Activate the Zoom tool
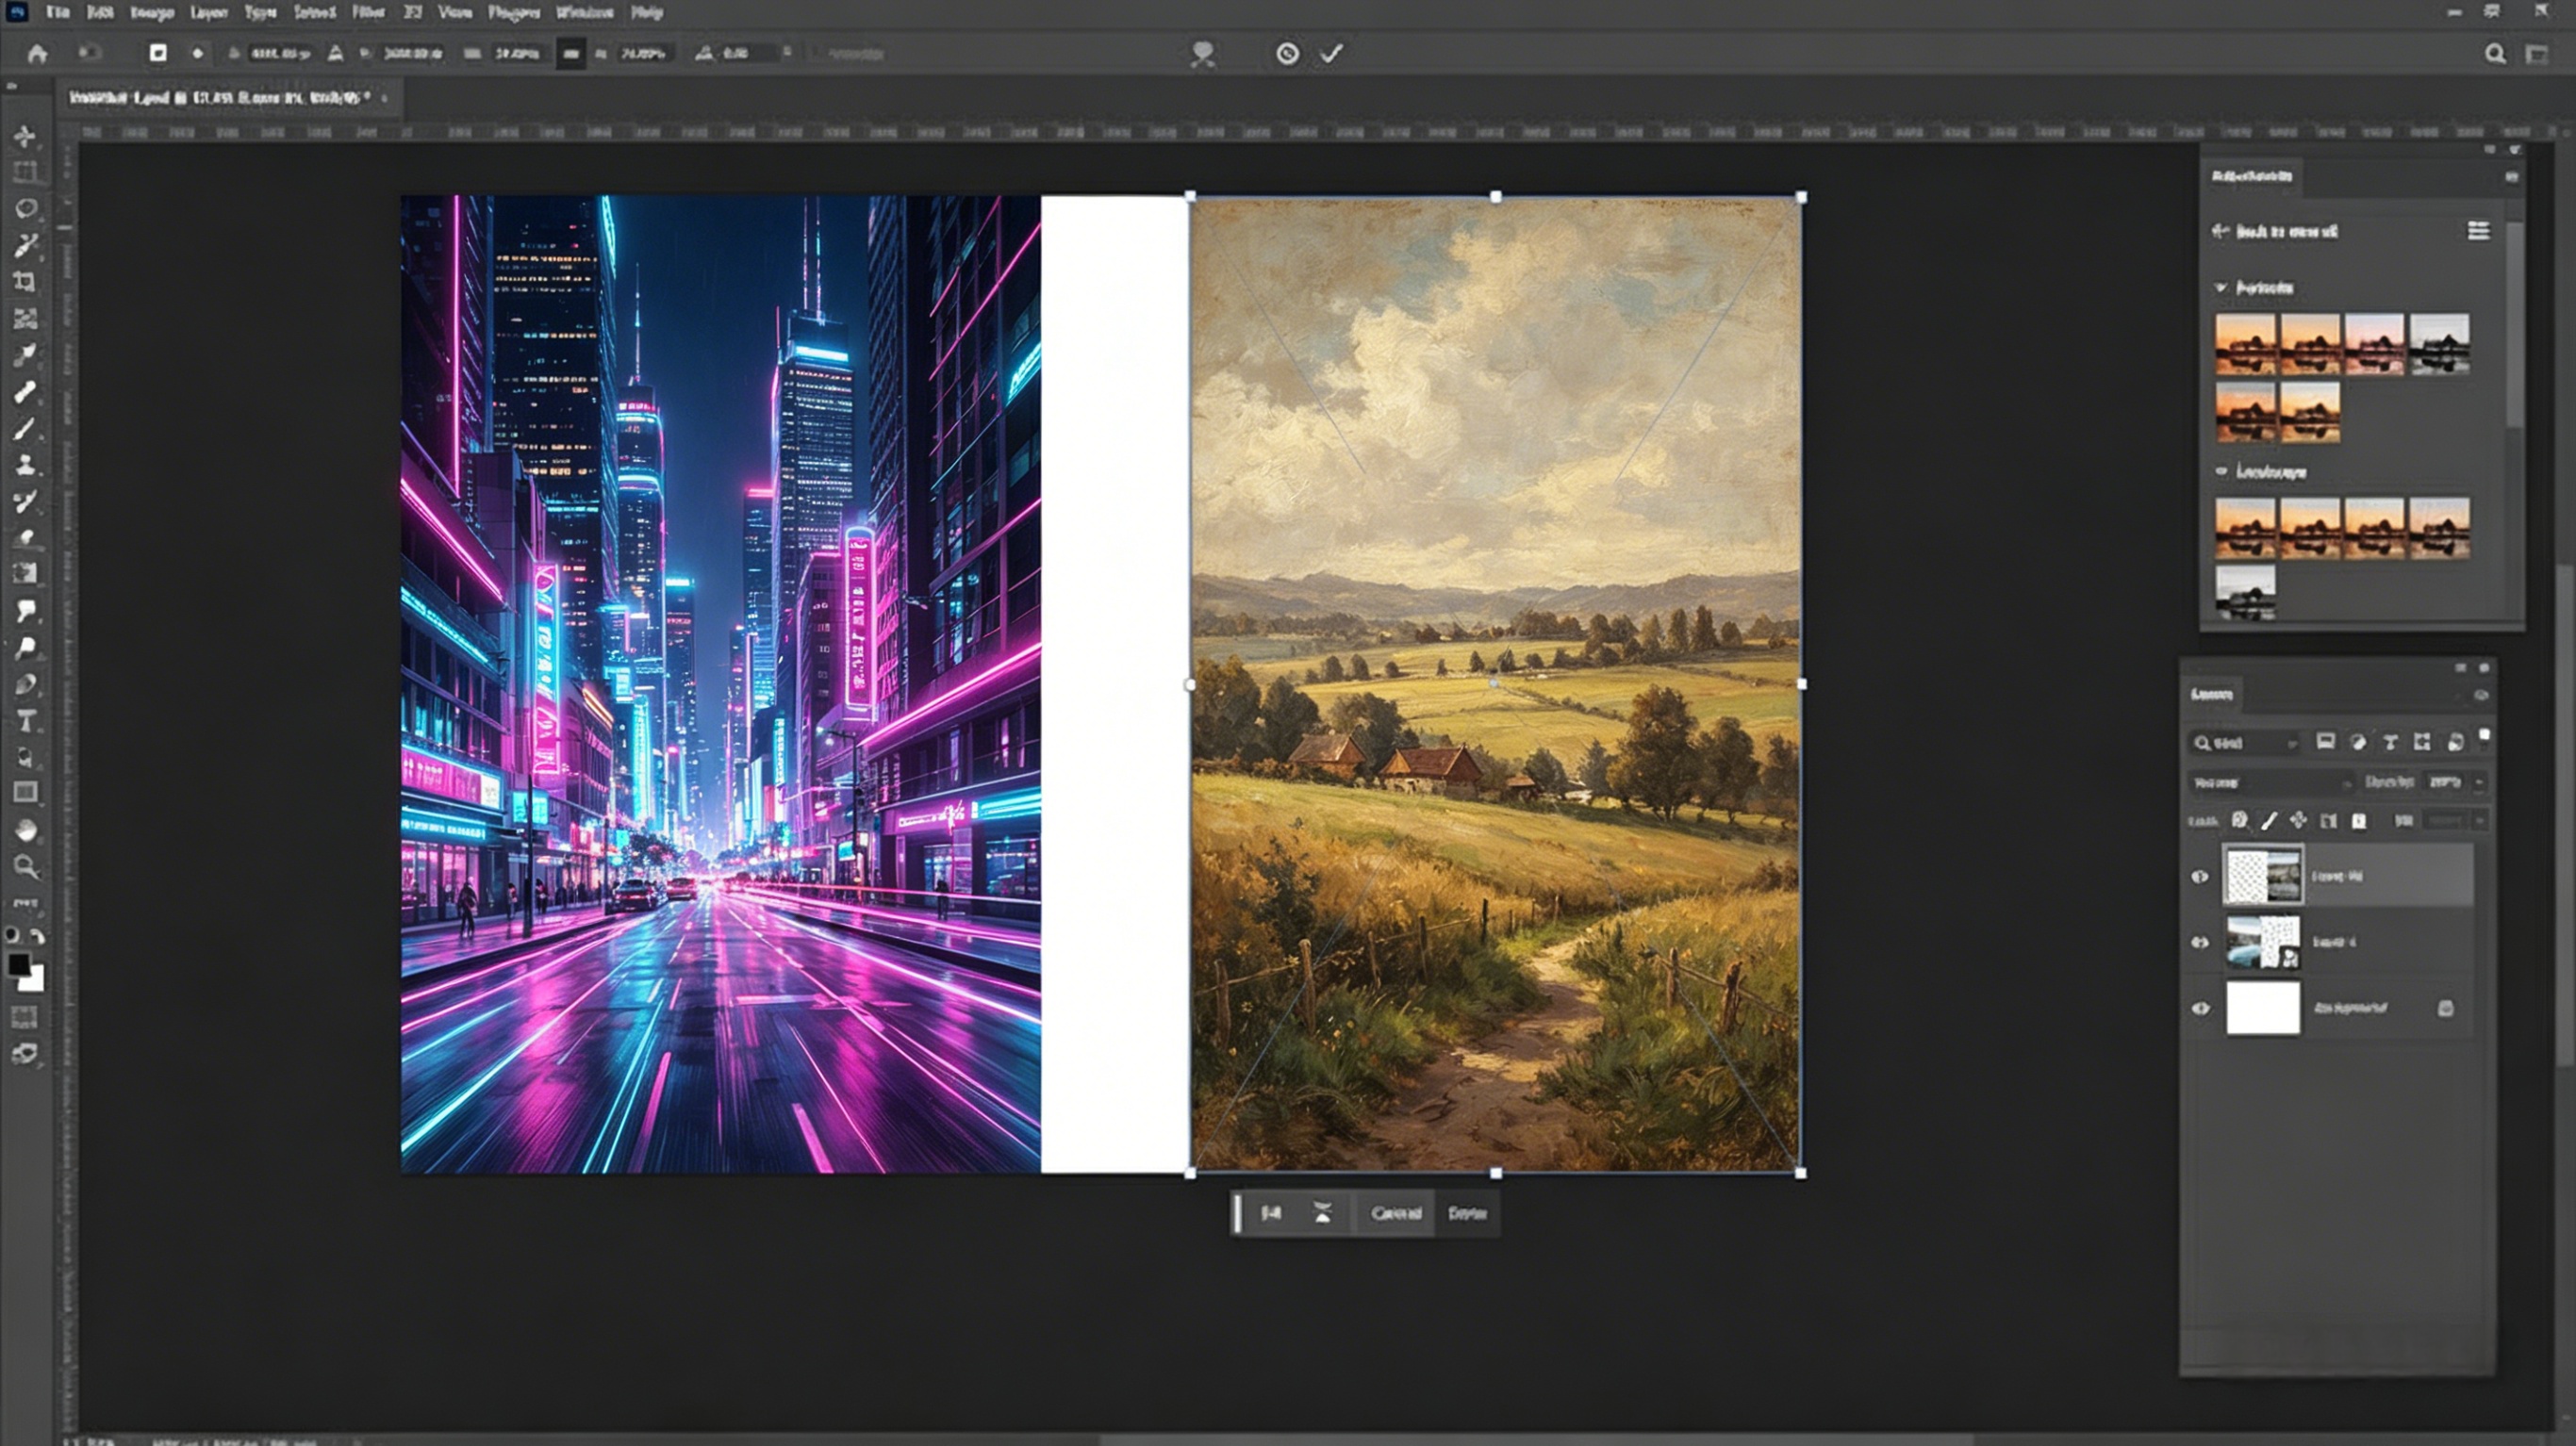 click(x=25, y=864)
